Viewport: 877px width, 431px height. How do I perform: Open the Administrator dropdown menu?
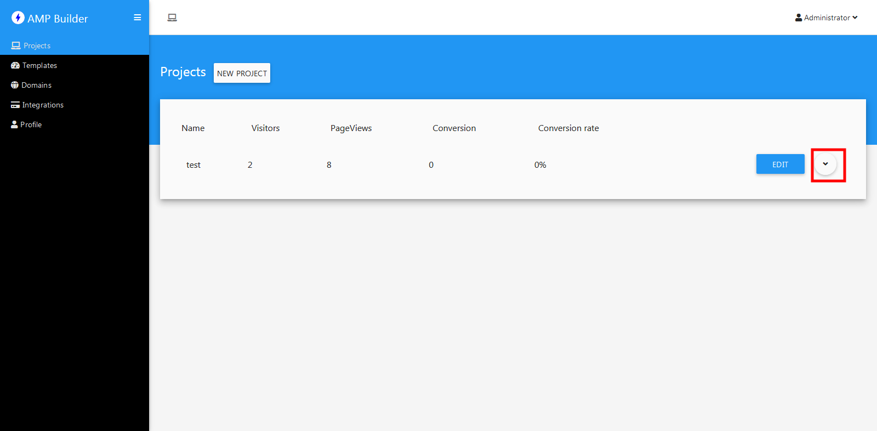(x=827, y=18)
